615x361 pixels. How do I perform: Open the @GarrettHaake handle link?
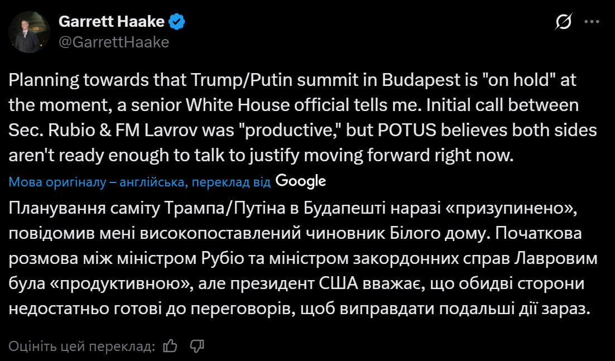tap(114, 42)
